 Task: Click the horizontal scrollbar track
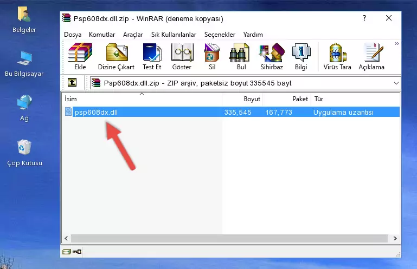point(229,238)
